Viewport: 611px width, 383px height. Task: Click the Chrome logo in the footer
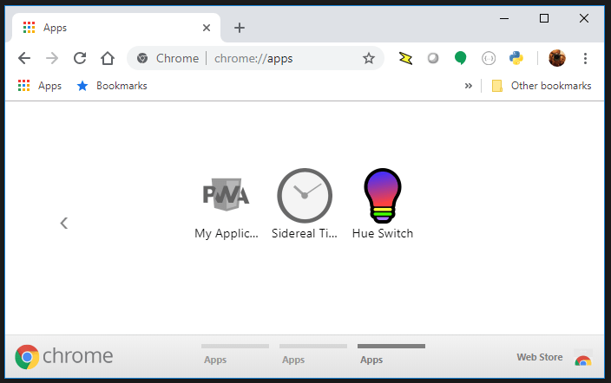point(64,356)
